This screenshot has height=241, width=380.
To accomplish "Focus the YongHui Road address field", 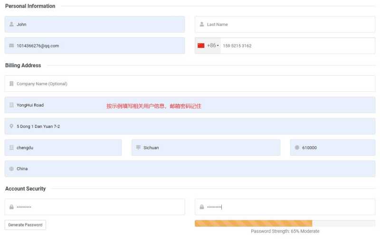I will (190, 105).
